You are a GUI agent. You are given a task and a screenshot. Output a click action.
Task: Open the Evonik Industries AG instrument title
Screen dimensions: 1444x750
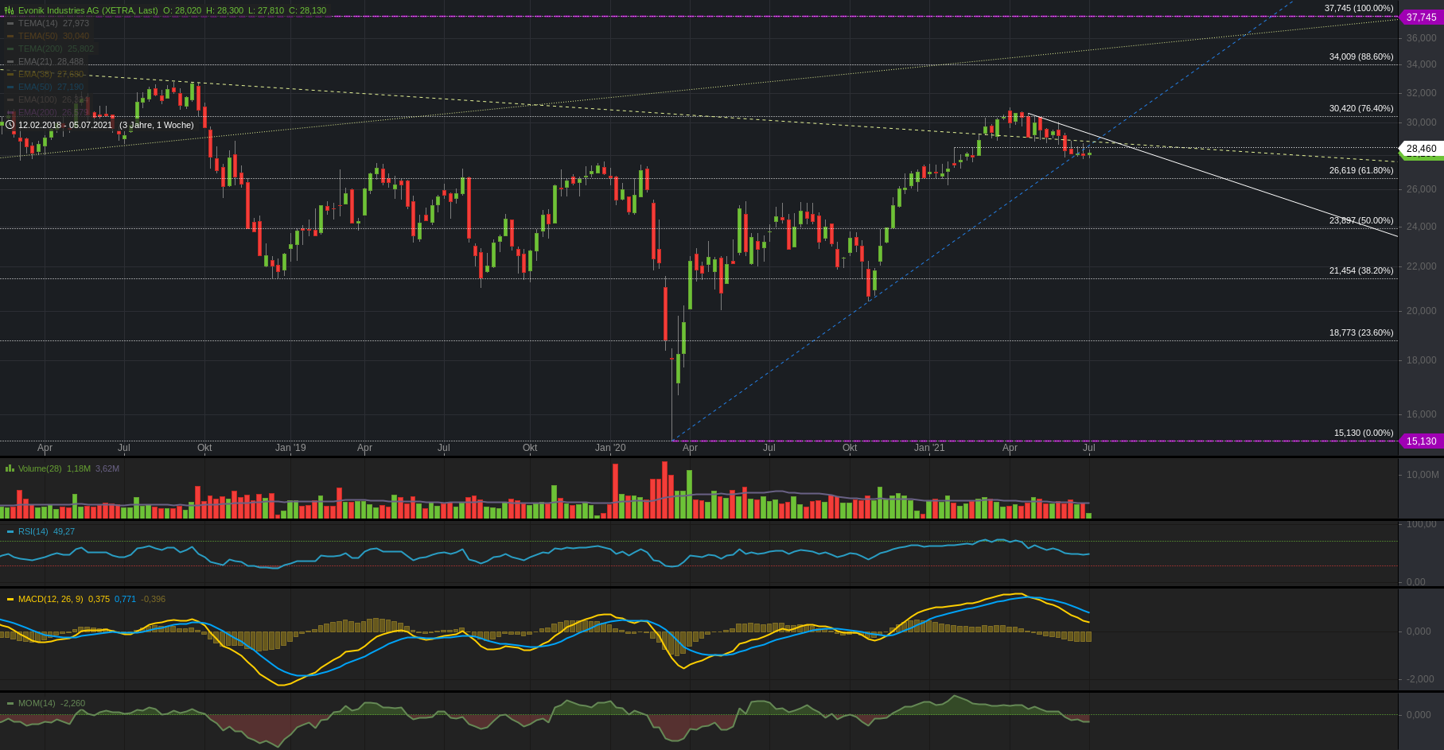click(x=88, y=11)
